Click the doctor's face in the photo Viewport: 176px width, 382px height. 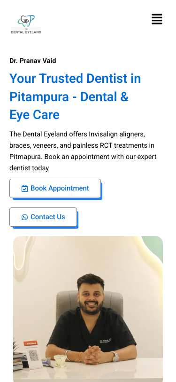pos(91,298)
